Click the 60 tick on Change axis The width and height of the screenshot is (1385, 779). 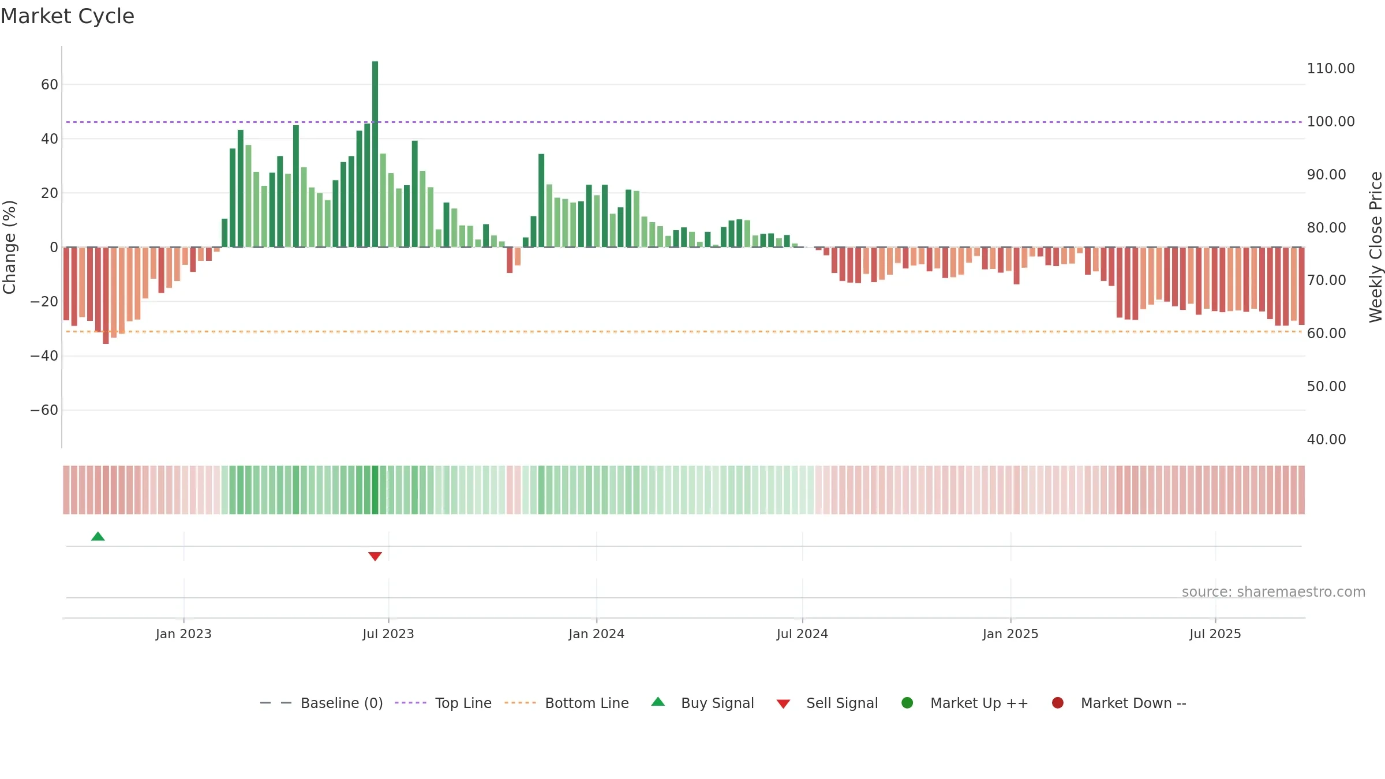(x=50, y=85)
